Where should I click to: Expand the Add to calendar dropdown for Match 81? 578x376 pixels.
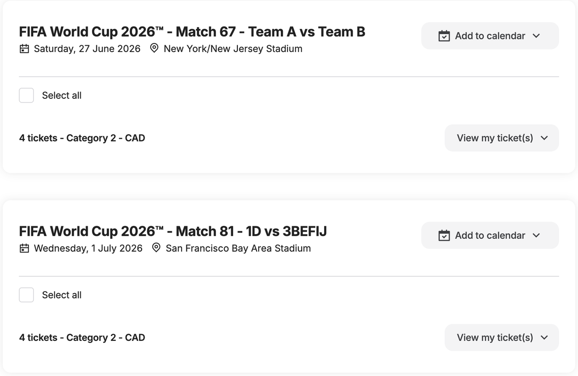coord(536,235)
